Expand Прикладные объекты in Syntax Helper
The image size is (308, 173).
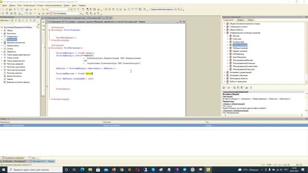click(x=225, y=78)
